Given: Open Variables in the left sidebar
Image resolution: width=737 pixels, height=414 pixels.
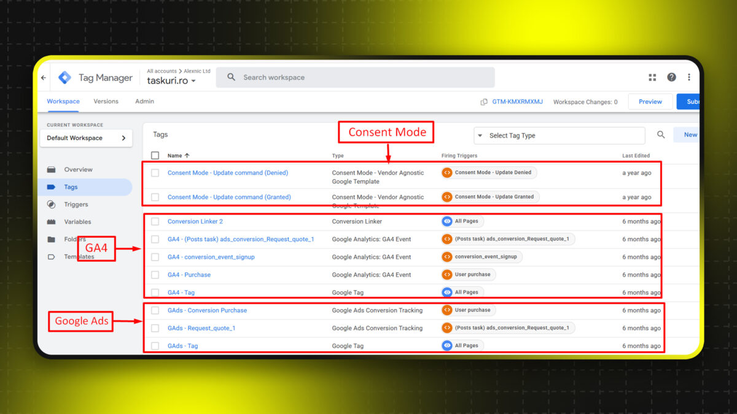Looking at the screenshot, I should (77, 222).
